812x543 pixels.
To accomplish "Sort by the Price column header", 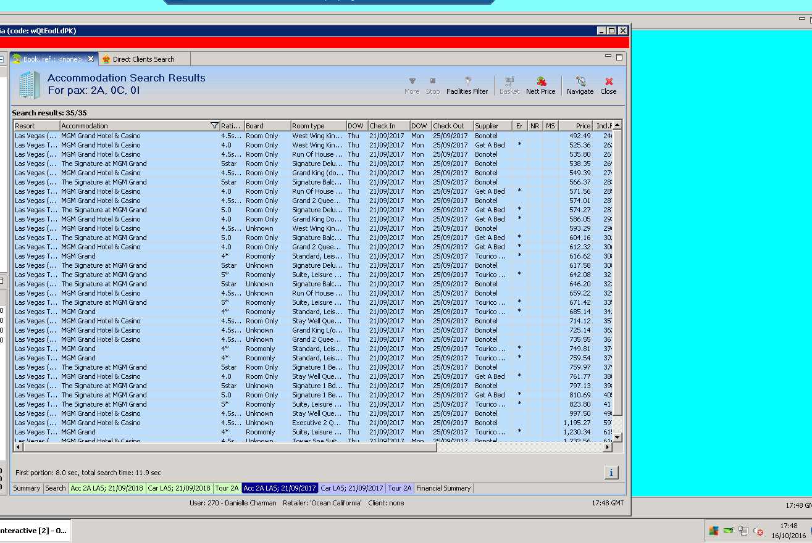I will point(576,126).
